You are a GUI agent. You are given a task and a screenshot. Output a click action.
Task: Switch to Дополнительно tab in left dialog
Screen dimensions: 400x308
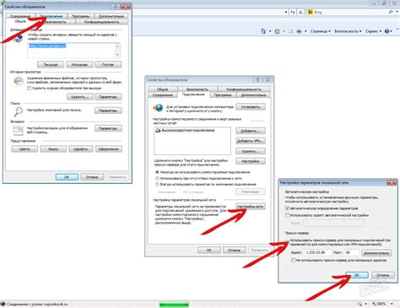coord(111,16)
